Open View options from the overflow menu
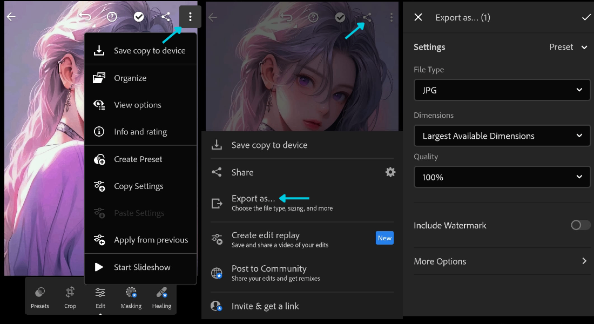This screenshot has width=594, height=324. pos(140,105)
